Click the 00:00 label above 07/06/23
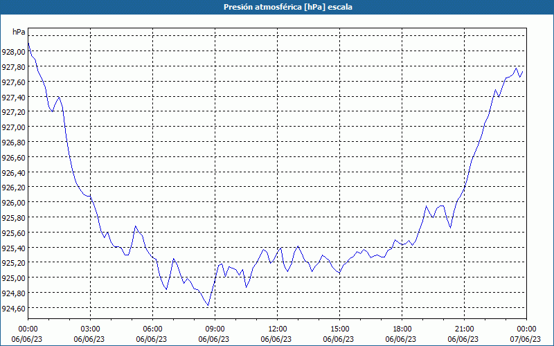Viewport: 554px width, 346px height. 526,329
